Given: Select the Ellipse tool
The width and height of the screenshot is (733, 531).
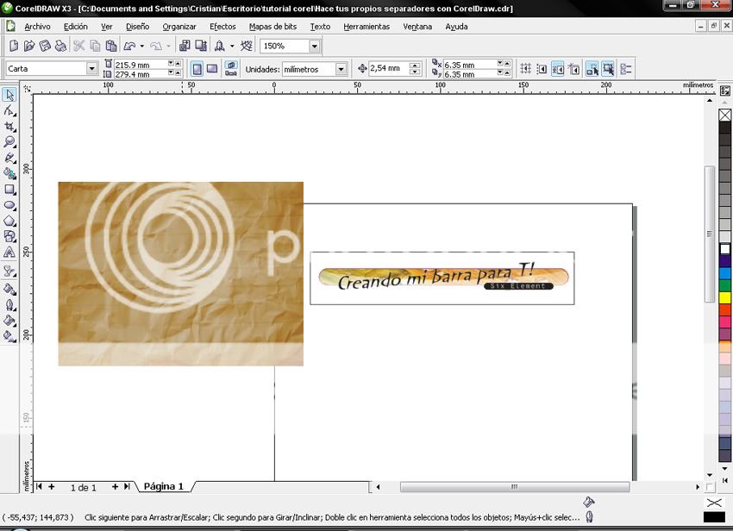Looking at the screenshot, I should point(9,205).
